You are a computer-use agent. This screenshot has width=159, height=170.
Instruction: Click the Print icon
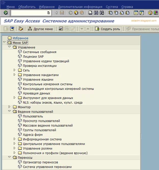tap(90, 13)
